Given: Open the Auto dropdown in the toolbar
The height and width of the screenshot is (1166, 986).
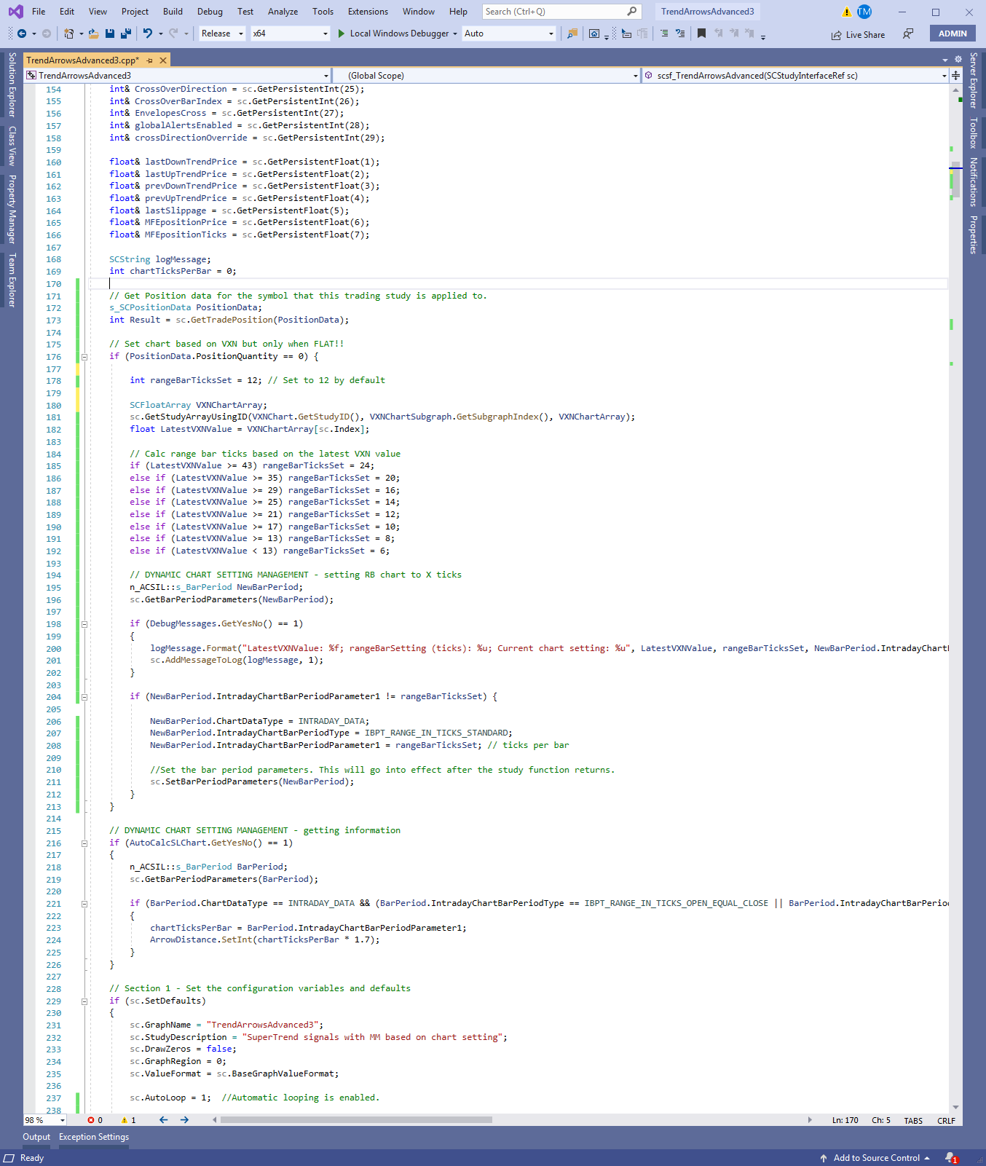Looking at the screenshot, I should pyautogui.click(x=509, y=34).
